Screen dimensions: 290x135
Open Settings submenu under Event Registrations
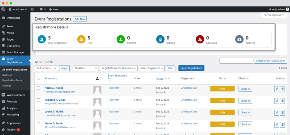(7, 85)
